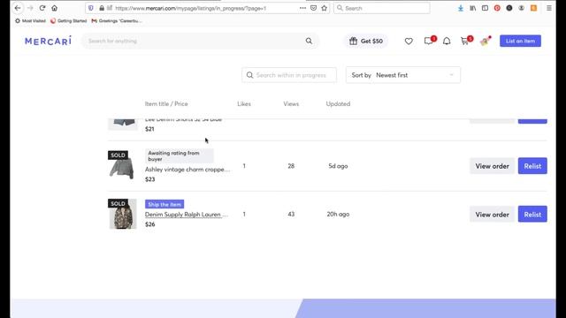Image resolution: width=566 pixels, height=318 pixels.
Task: Click the Get $50 invite button
Action: click(x=365, y=42)
